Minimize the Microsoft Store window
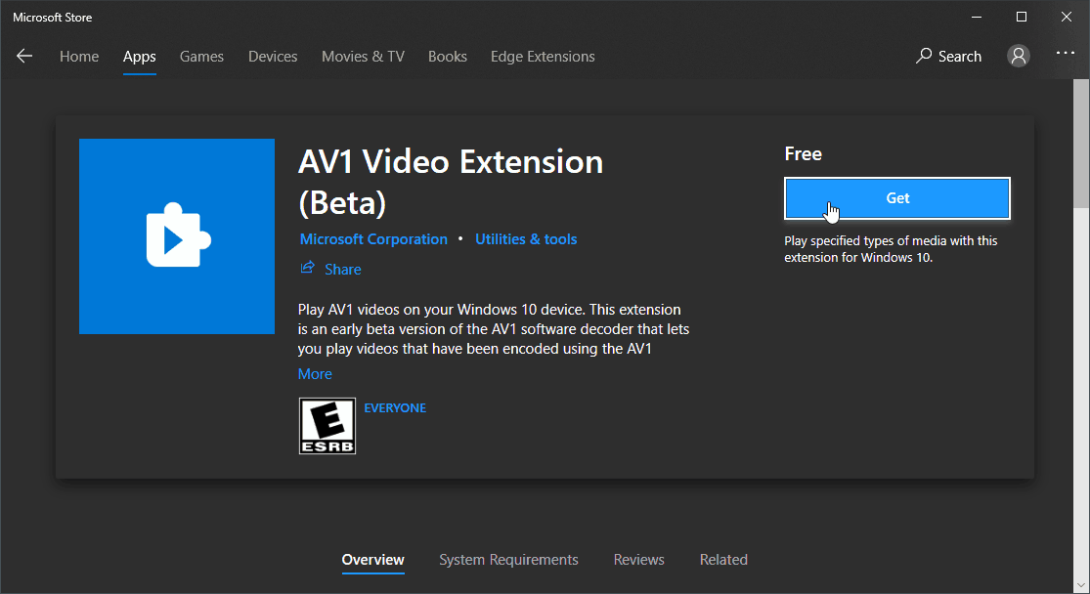Screen dimensions: 1090x594 click(977, 18)
